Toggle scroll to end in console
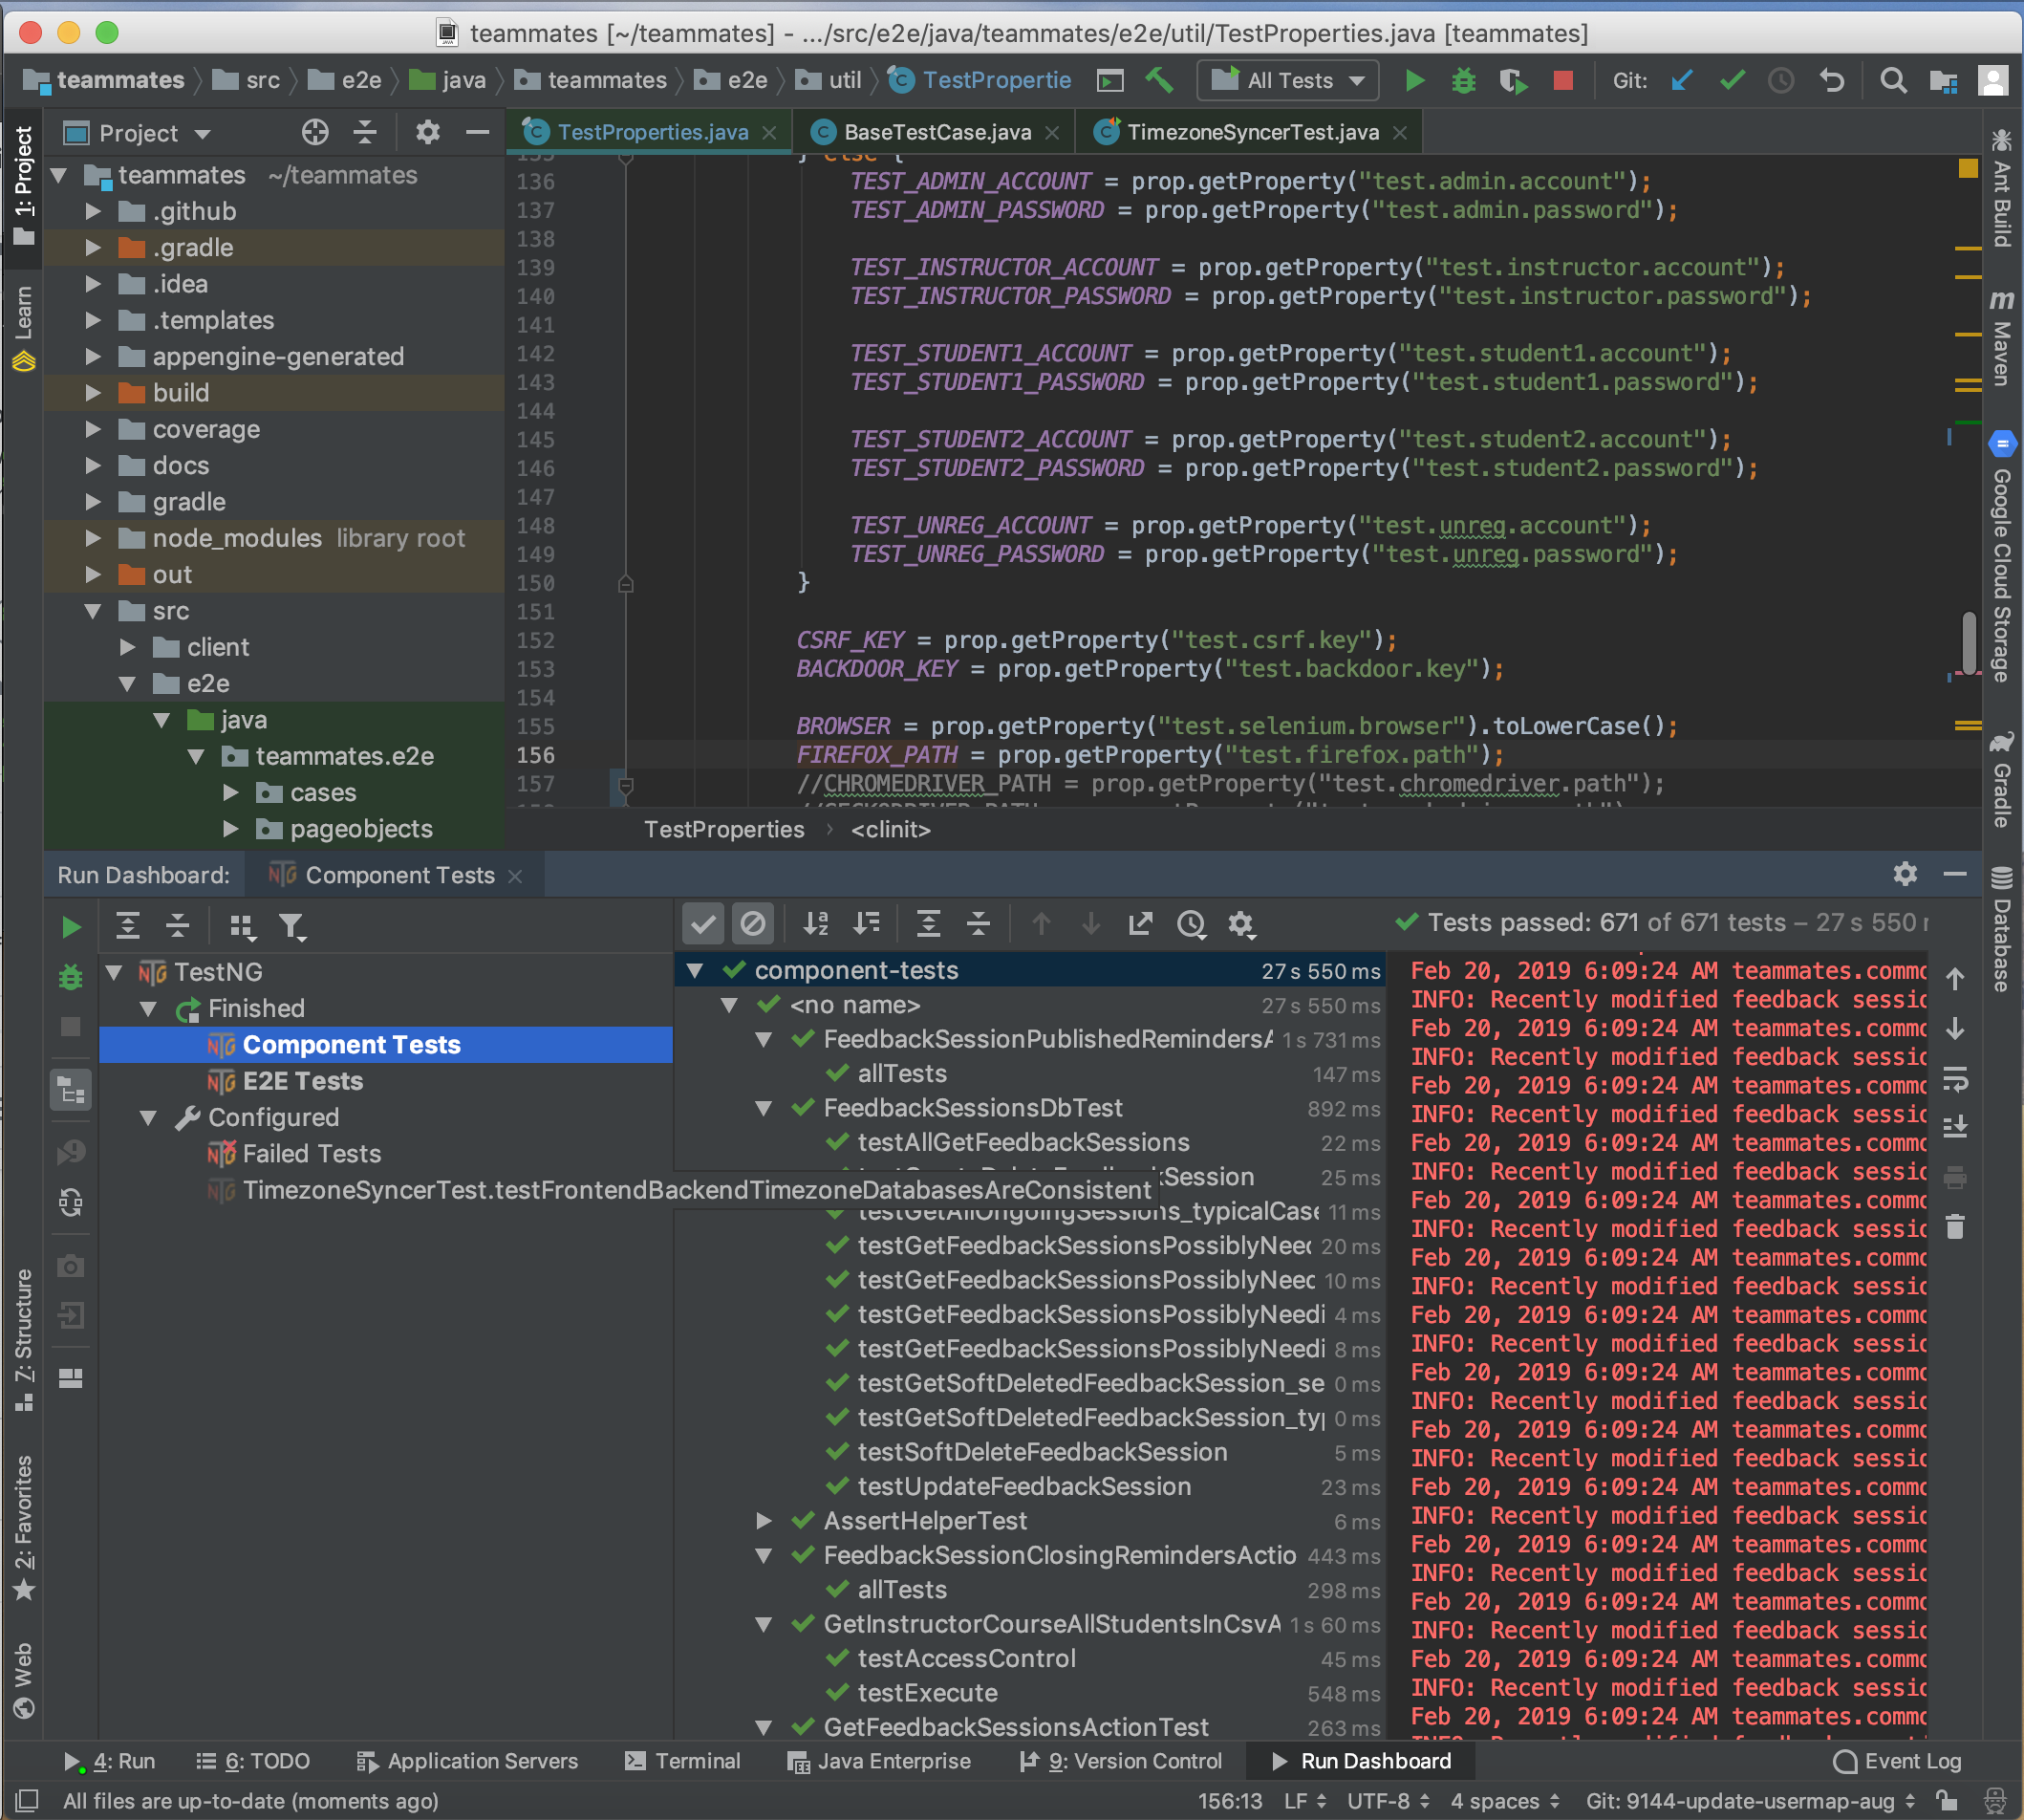 point(1955,1127)
